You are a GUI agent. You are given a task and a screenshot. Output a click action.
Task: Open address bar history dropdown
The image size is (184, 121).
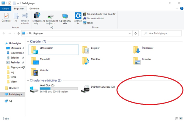click(130, 33)
